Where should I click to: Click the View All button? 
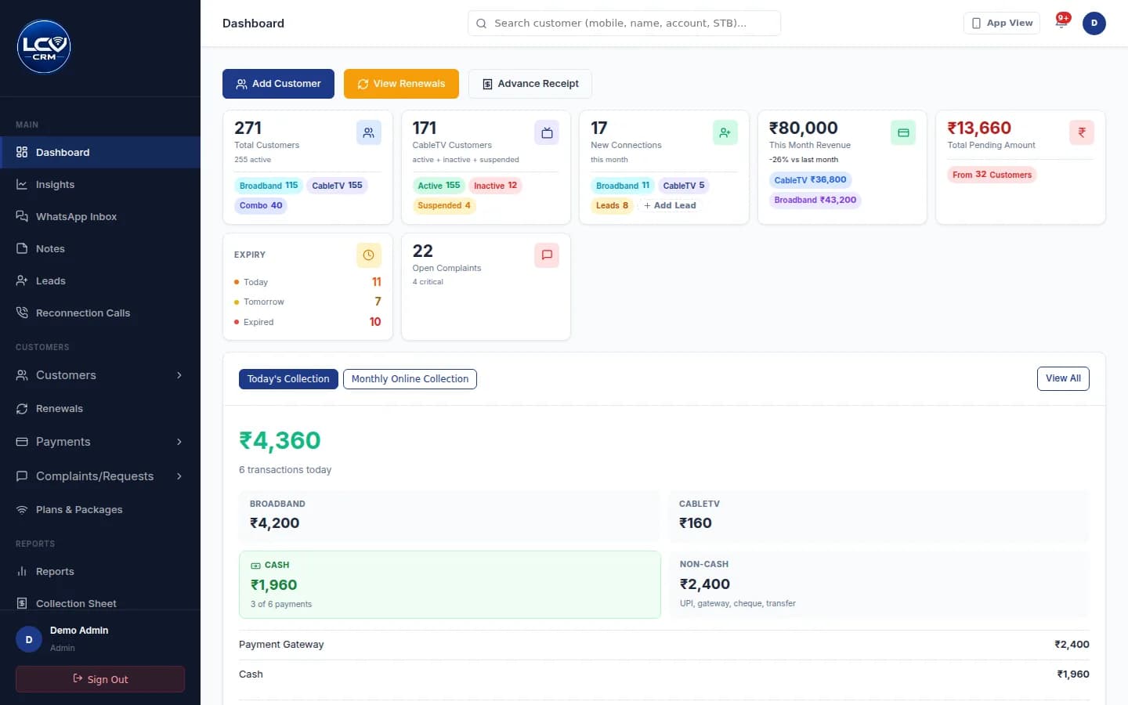(x=1063, y=378)
